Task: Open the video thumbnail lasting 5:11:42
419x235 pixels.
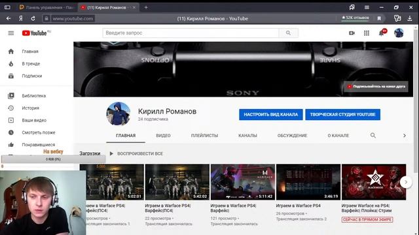Action: click(x=243, y=182)
